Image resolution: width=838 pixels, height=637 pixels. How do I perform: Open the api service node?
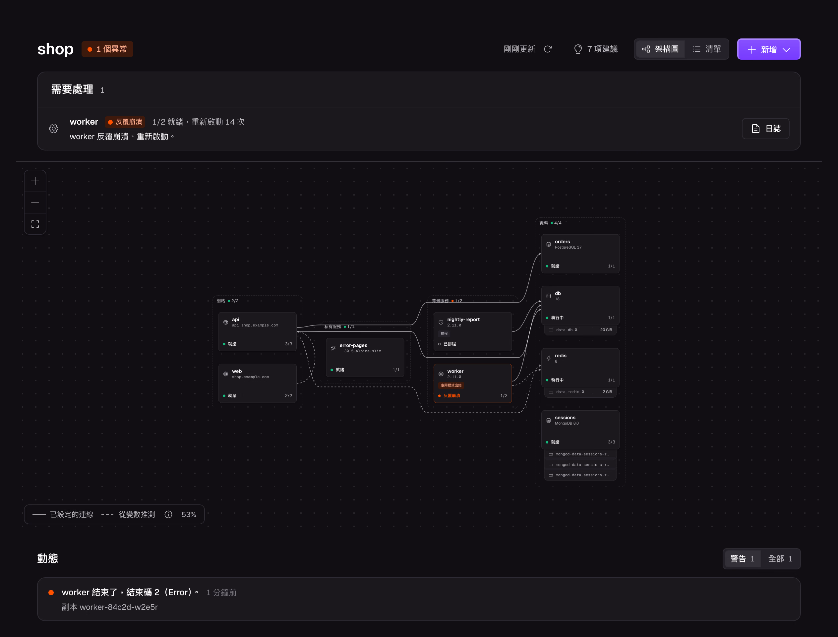tap(258, 332)
